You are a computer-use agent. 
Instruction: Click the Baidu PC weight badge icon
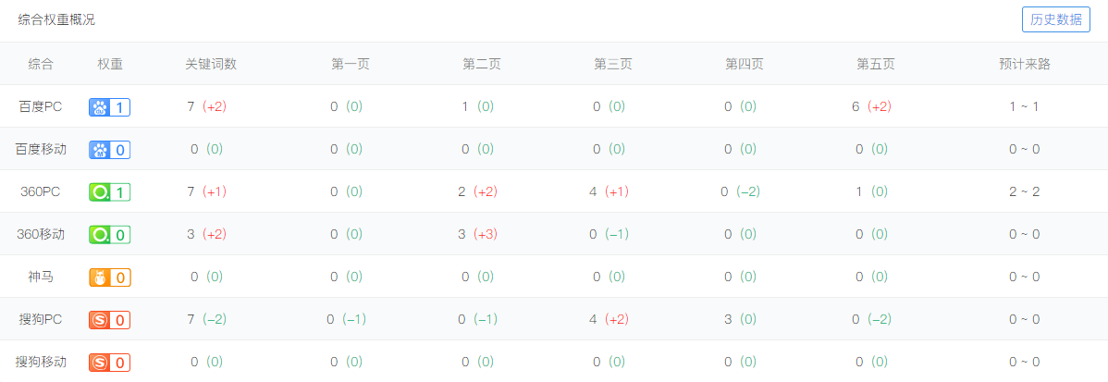tap(109, 107)
